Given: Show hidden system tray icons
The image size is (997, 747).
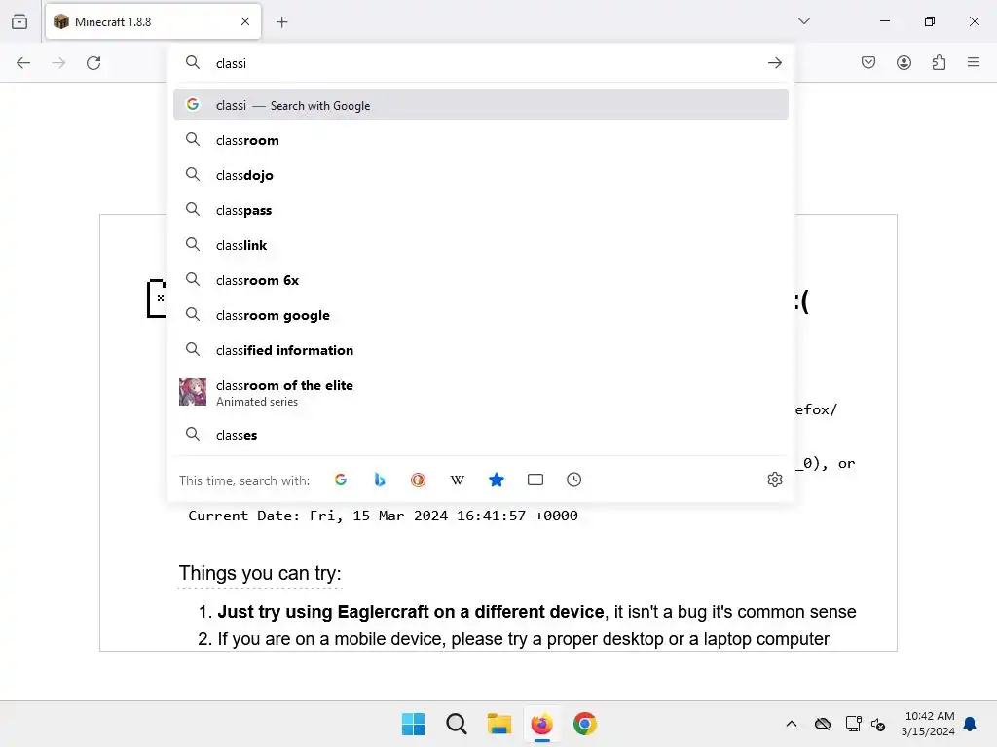Looking at the screenshot, I should (x=792, y=724).
